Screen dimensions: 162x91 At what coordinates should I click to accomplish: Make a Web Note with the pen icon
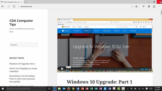click(149, 6)
